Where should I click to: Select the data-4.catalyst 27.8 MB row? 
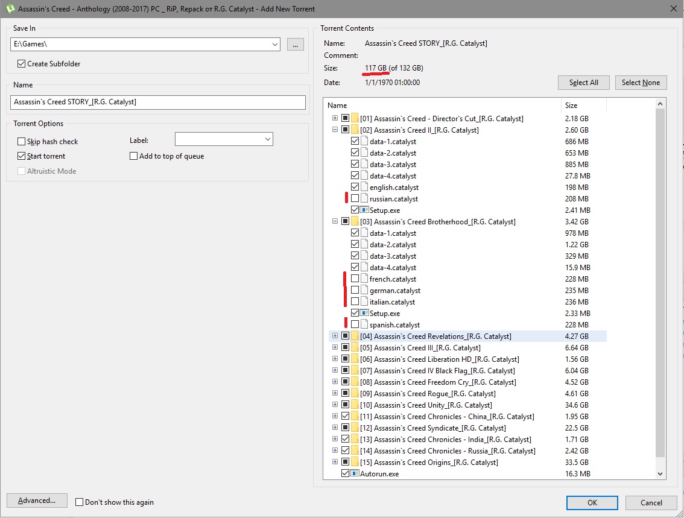coord(467,175)
